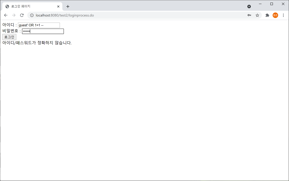Bookmark this page with the star
This screenshot has width=289, height=181.
pos(257,15)
